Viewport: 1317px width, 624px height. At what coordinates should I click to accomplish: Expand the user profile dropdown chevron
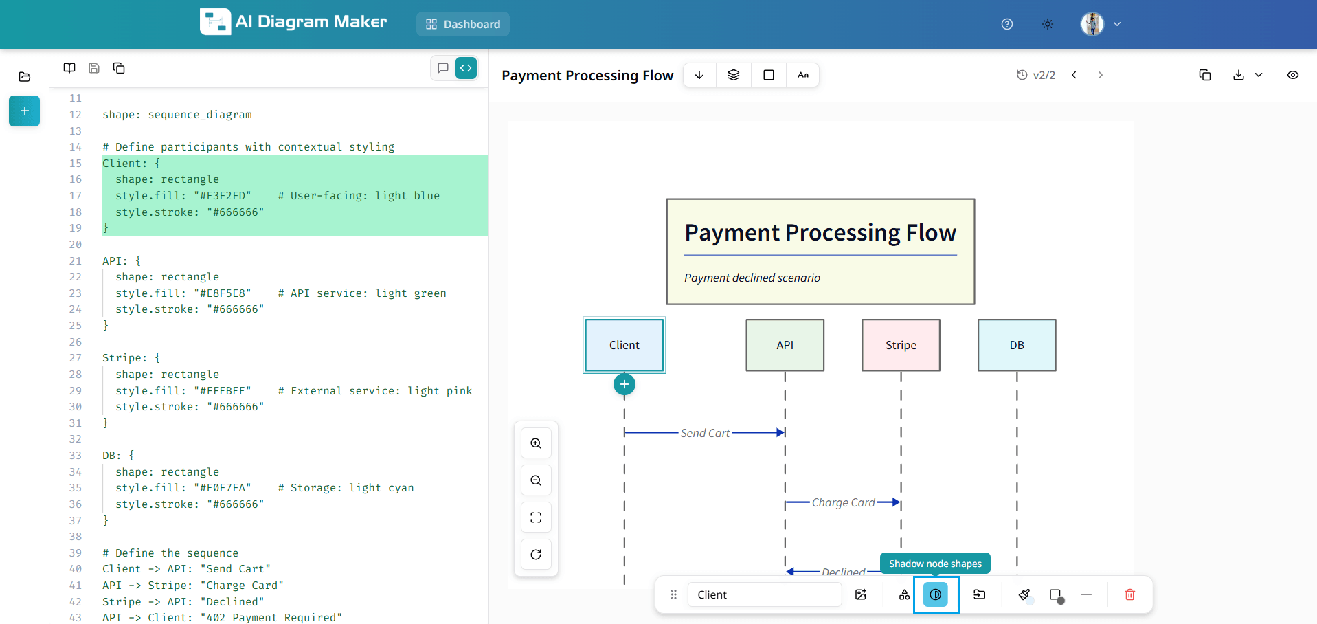[1117, 24]
